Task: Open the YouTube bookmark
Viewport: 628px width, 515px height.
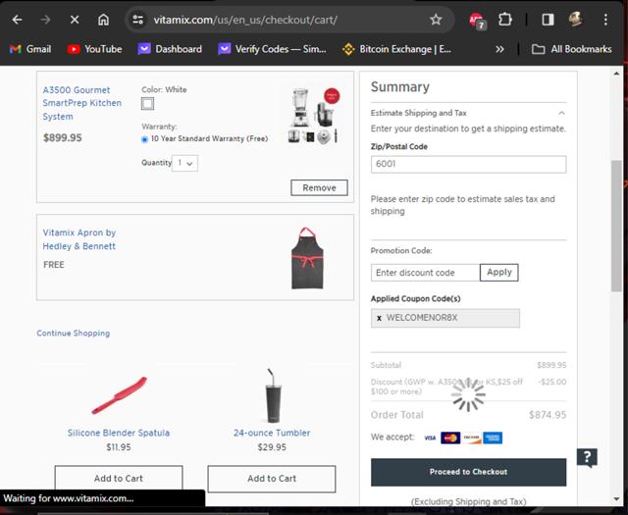Action: (x=94, y=49)
